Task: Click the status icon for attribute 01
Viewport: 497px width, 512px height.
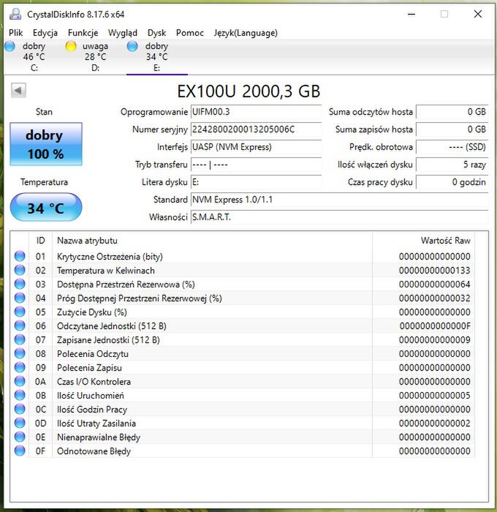Action: tap(20, 256)
